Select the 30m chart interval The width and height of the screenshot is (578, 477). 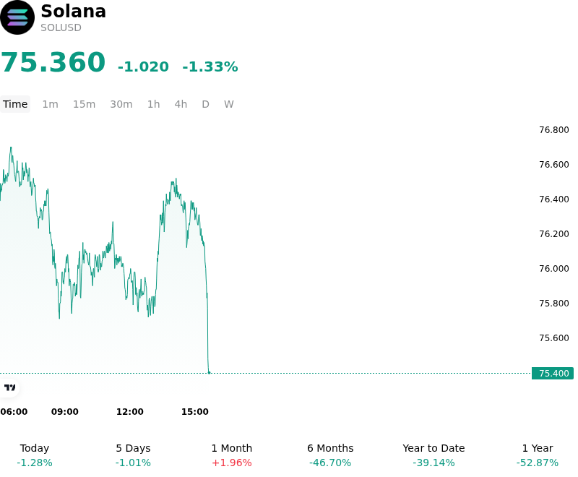[x=121, y=104]
